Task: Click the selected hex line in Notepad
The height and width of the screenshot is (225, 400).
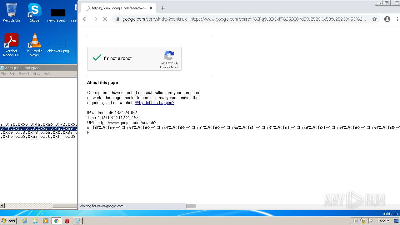Action: 39,128
